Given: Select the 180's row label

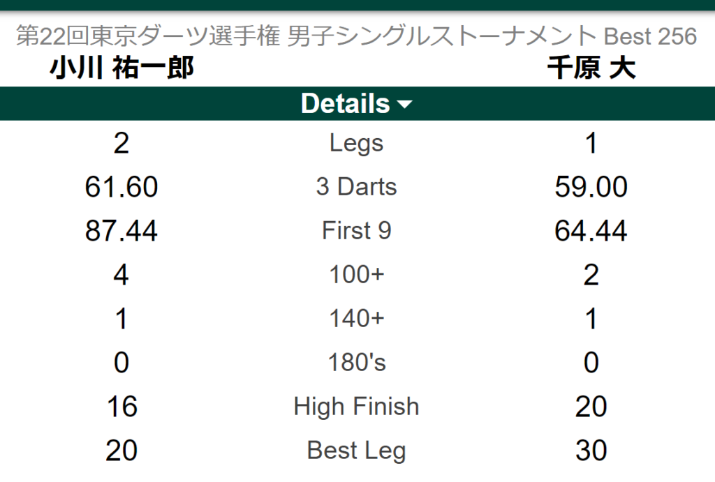Looking at the screenshot, I should click(357, 363).
